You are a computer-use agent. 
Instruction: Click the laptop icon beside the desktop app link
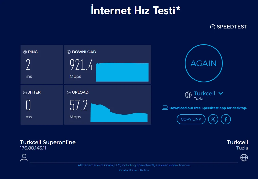pos(165,108)
